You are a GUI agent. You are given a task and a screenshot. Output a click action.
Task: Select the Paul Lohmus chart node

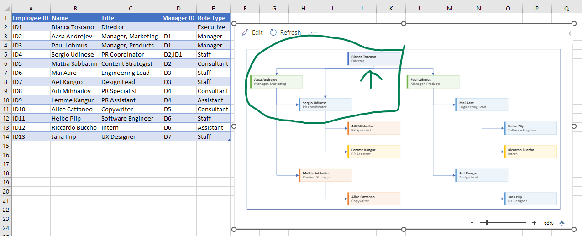433,82
